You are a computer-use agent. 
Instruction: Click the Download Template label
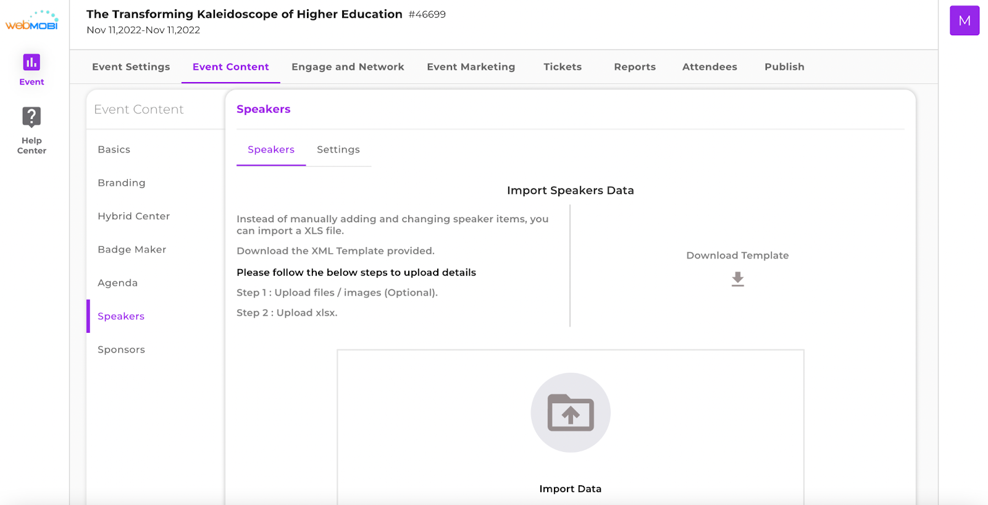(737, 256)
